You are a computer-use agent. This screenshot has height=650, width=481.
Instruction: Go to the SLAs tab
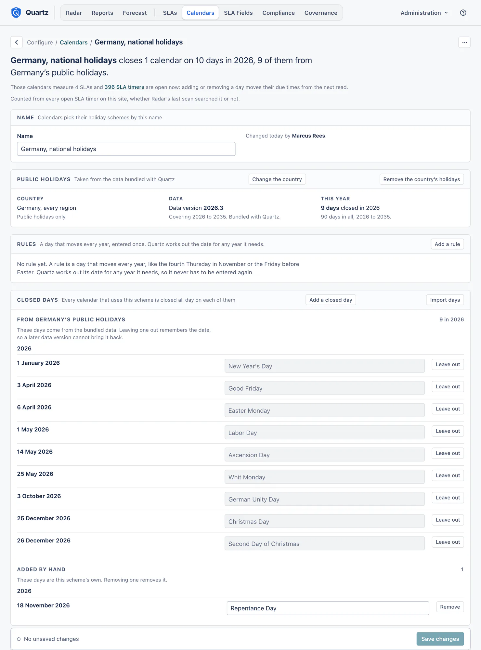(170, 13)
